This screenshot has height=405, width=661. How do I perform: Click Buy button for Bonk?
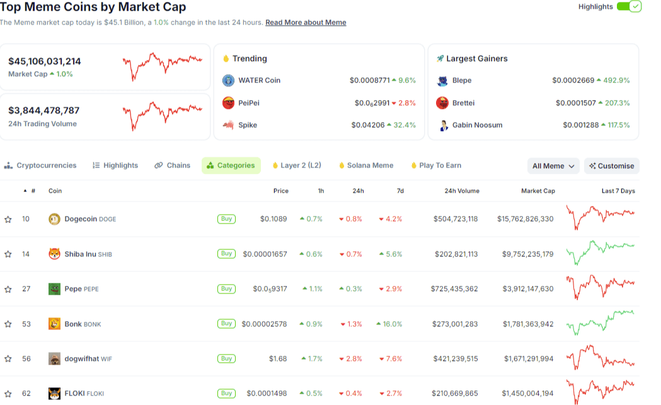tap(226, 324)
